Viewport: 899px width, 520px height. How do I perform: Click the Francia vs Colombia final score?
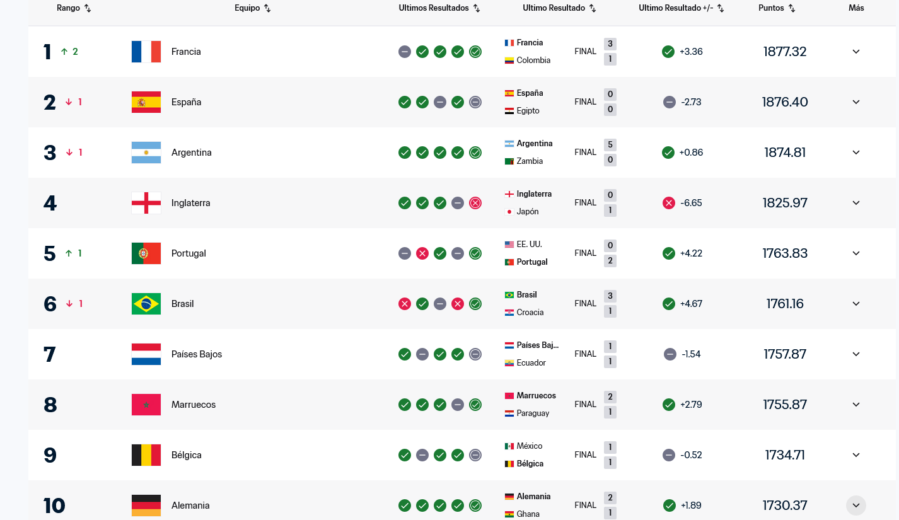610,52
